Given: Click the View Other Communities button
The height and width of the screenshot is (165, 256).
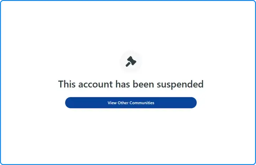Looking at the screenshot, I should (x=131, y=103).
